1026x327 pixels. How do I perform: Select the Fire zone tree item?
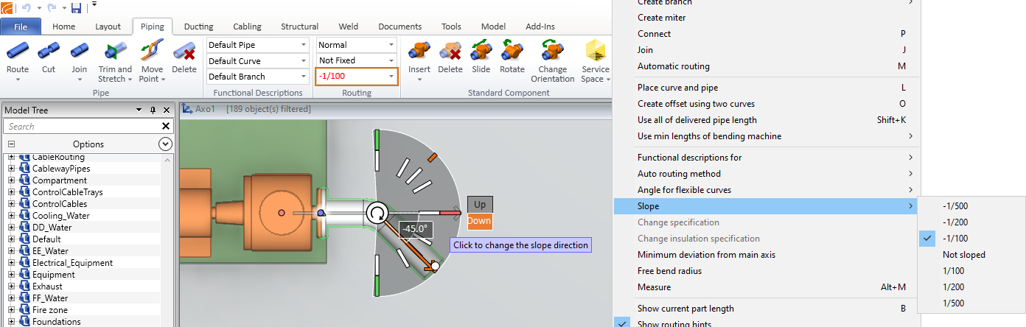coord(50,310)
